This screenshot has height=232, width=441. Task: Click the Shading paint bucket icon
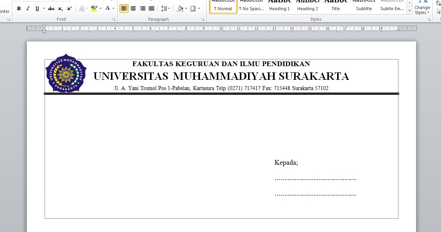(180, 9)
